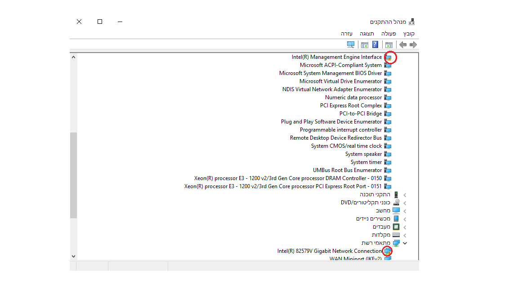Screen dimensions: 518x291
Task: Toggle the show/hide console tree icon
Action: pos(389,45)
